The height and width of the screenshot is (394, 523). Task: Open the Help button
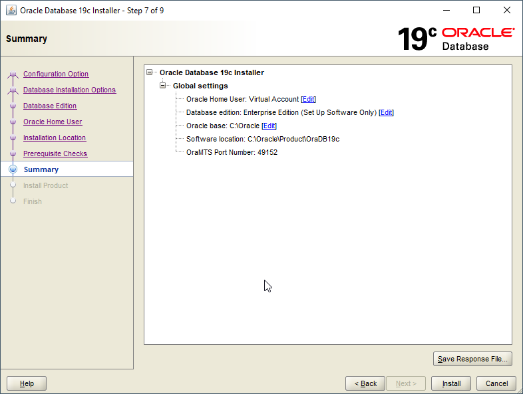tap(27, 383)
